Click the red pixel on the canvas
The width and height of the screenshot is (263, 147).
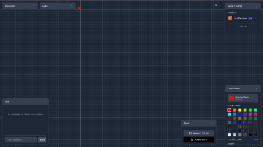80,8
